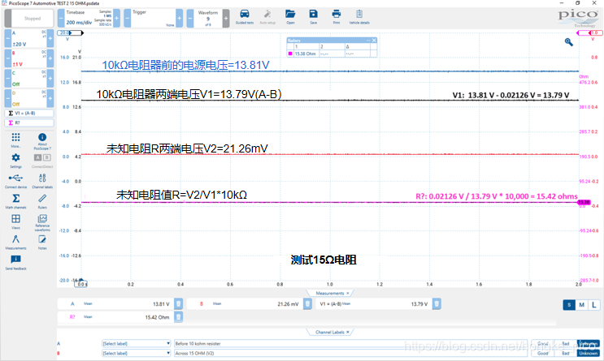Open channel B ±1 V range options

point(29,58)
